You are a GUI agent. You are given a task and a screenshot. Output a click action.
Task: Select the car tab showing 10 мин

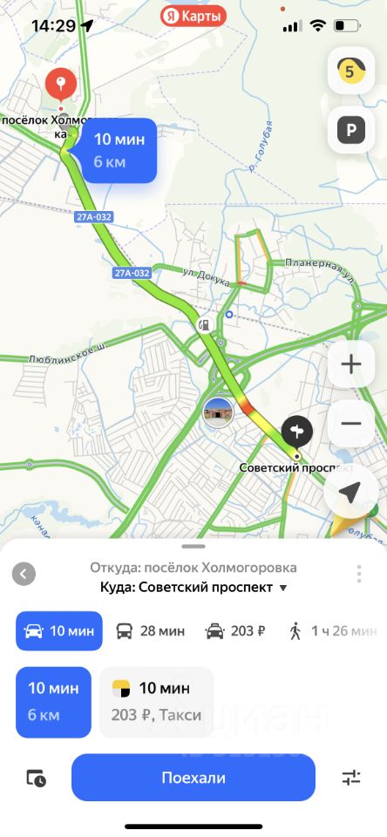click(58, 631)
